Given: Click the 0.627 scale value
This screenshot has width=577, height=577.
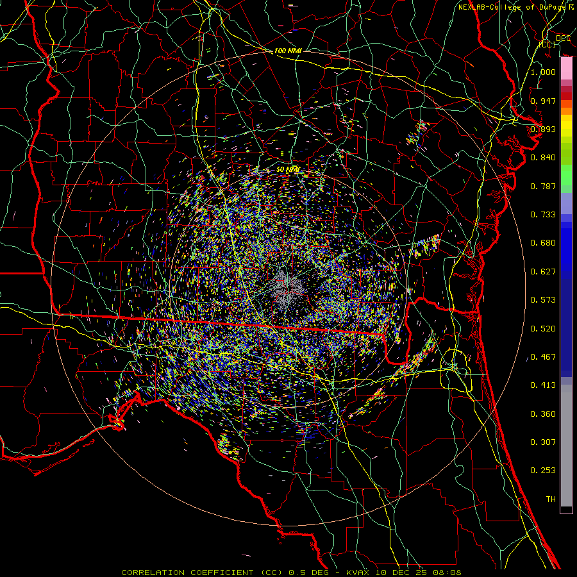Looking at the screenshot, I should [x=543, y=272].
